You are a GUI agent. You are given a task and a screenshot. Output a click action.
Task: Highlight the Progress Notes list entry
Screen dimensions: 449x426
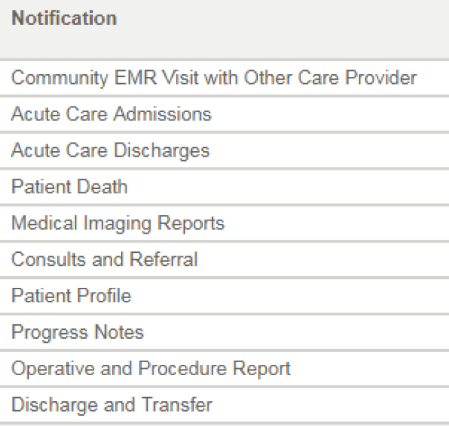pyautogui.click(x=77, y=332)
